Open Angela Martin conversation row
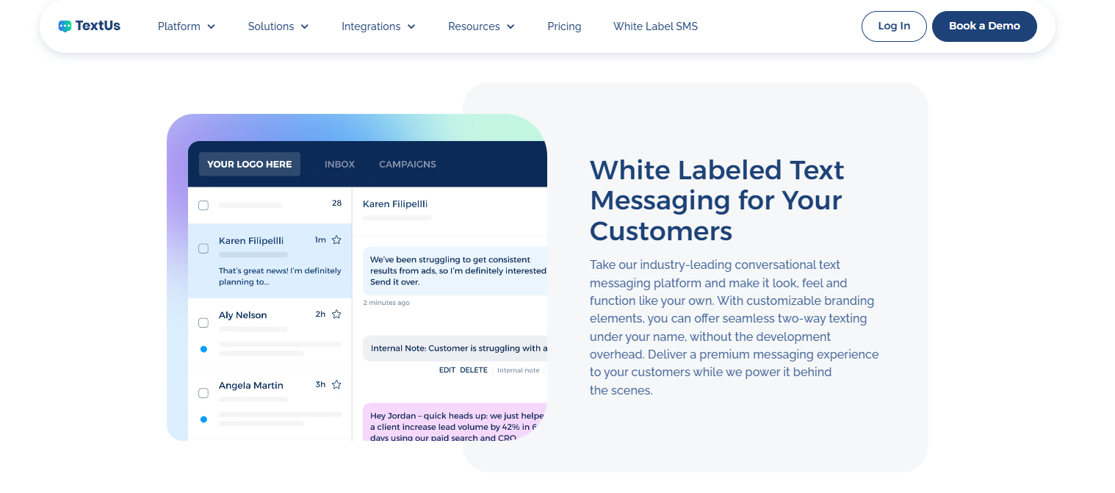 (x=270, y=403)
